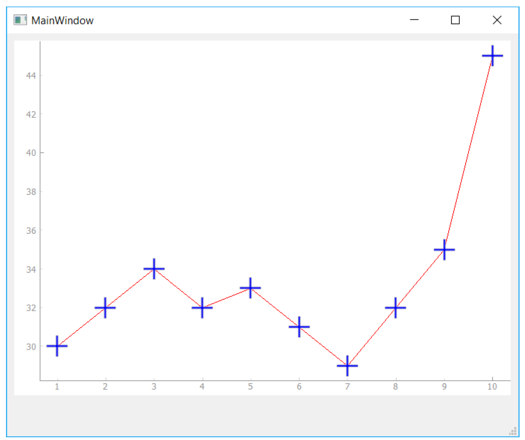Click the y-axis tick label 44
525x440 pixels.
pos(30,75)
